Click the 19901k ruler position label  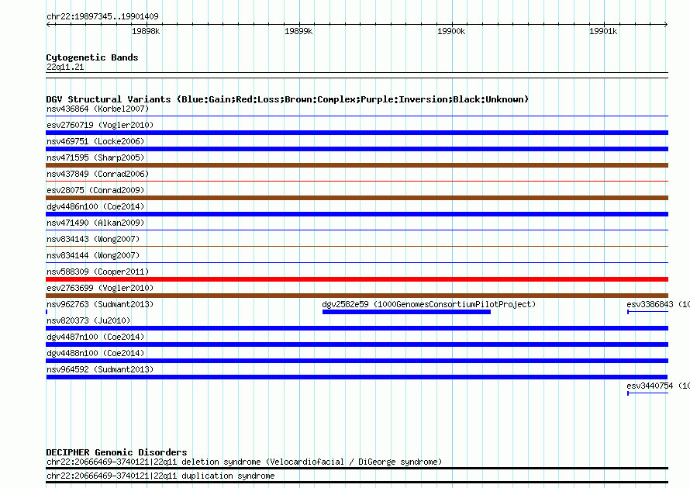pyautogui.click(x=603, y=31)
